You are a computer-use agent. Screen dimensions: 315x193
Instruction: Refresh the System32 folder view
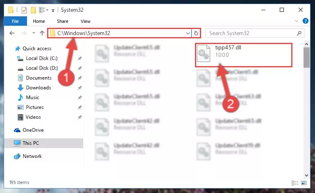coord(196,33)
